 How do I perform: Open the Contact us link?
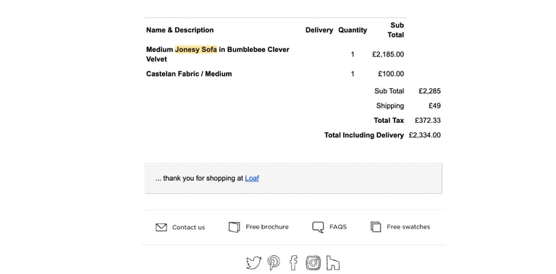click(188, 227)
